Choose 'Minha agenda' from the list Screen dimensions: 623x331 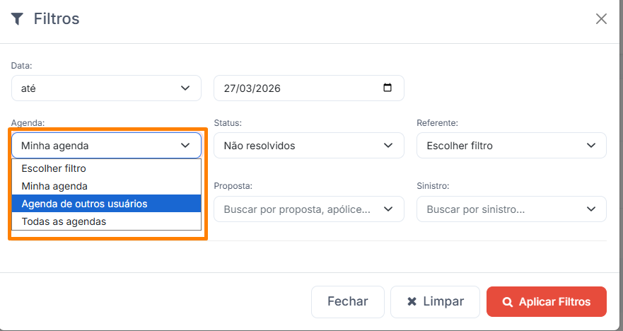(x=54, y=186)
